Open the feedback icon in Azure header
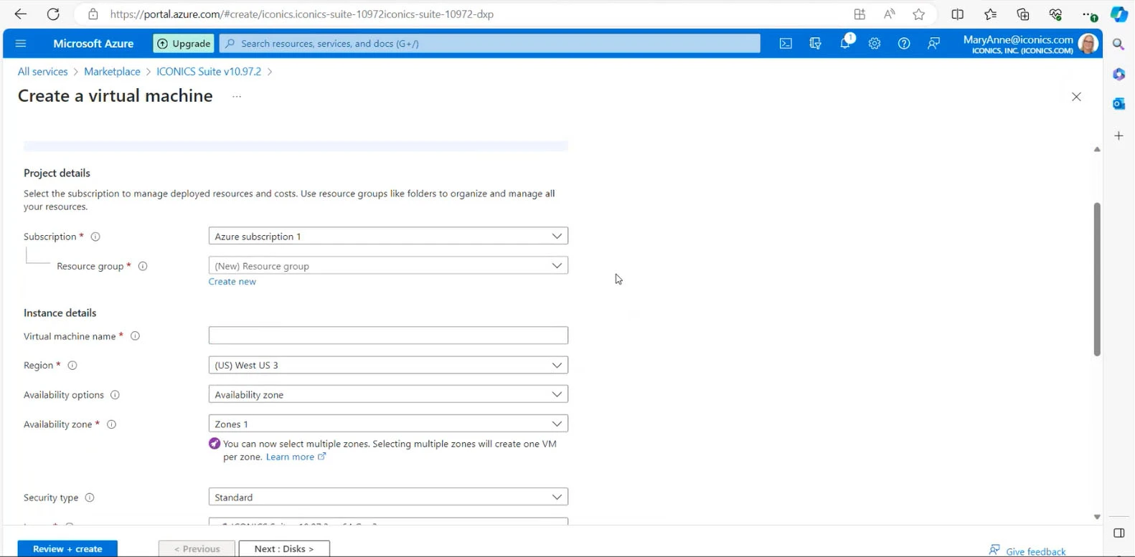The image size is (1135, 557). pos(933,44)
